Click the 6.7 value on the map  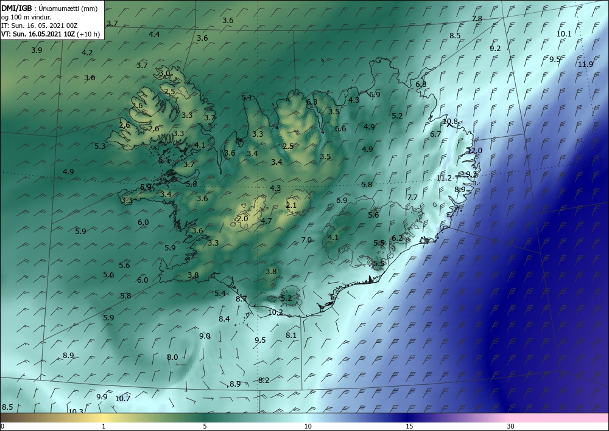pyautogui.click(x=436, y=134)
